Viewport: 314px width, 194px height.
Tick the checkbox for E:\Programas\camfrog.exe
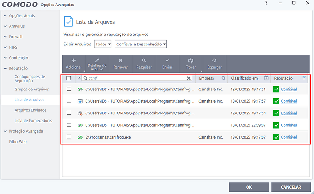point(69,137)
